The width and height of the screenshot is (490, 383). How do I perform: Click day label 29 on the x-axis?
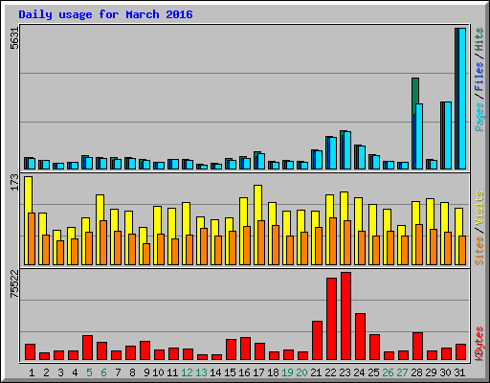(x=431, y=372)
